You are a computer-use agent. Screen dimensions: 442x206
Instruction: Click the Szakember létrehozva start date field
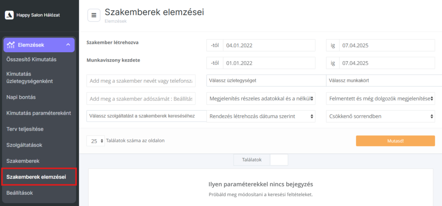[x=268, y=45]
